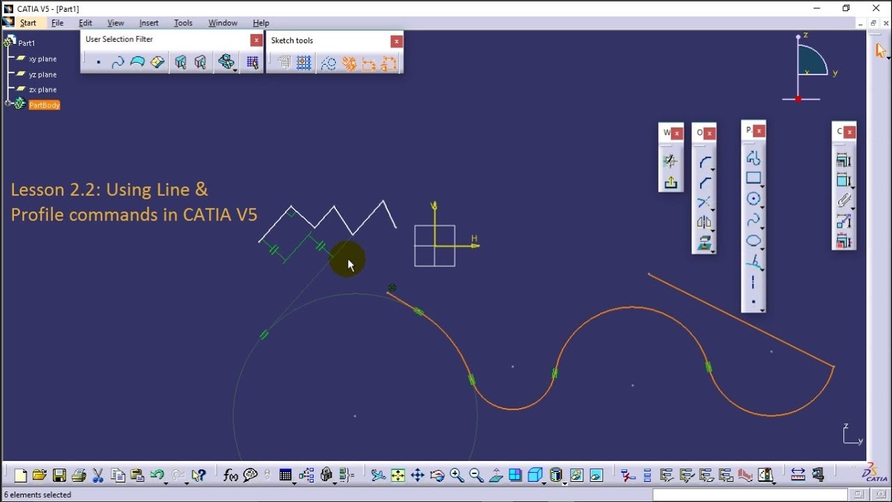Select the yz plane tree item

click(43, 75)
